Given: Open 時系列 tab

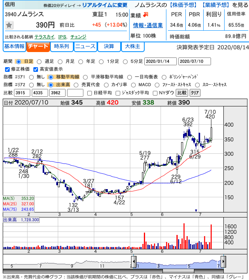Looking at the screenshot, I should pyautogui.click(x=62, y=47).
